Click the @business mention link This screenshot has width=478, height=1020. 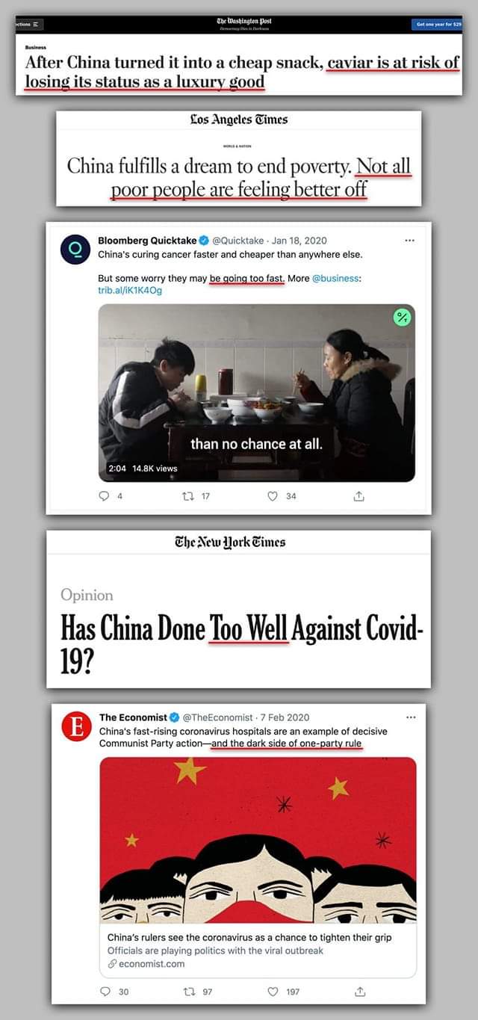(336, 278)
